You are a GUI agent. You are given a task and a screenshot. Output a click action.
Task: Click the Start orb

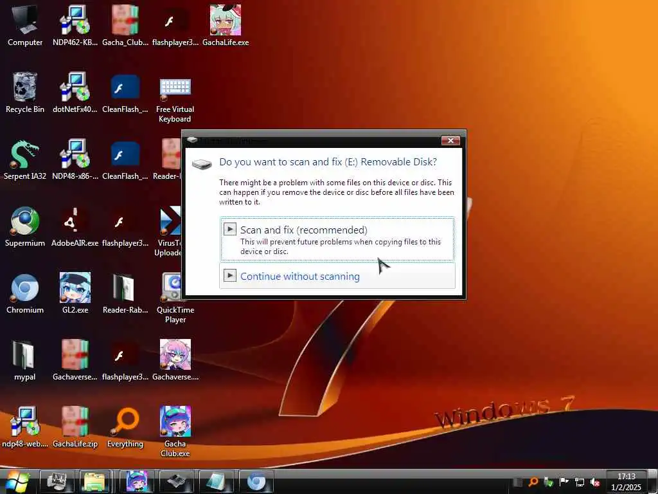pos(17,482)
